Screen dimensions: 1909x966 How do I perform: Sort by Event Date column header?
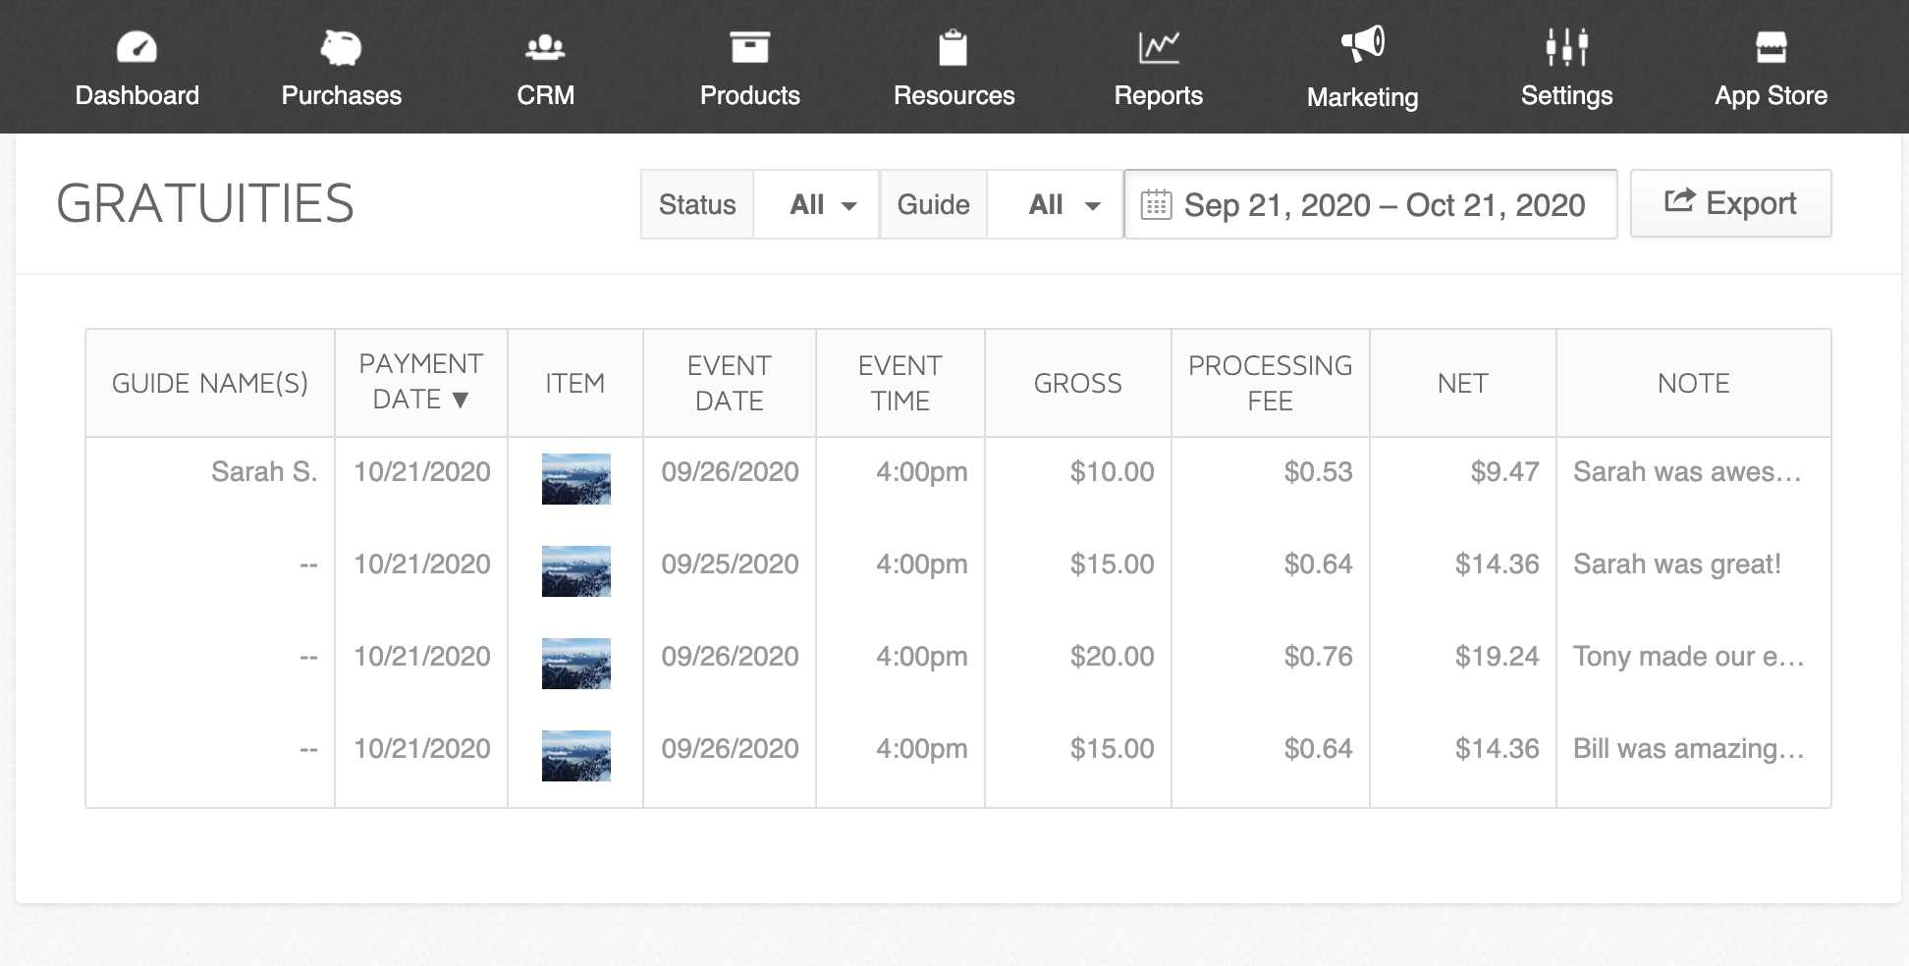click(730, 383)
